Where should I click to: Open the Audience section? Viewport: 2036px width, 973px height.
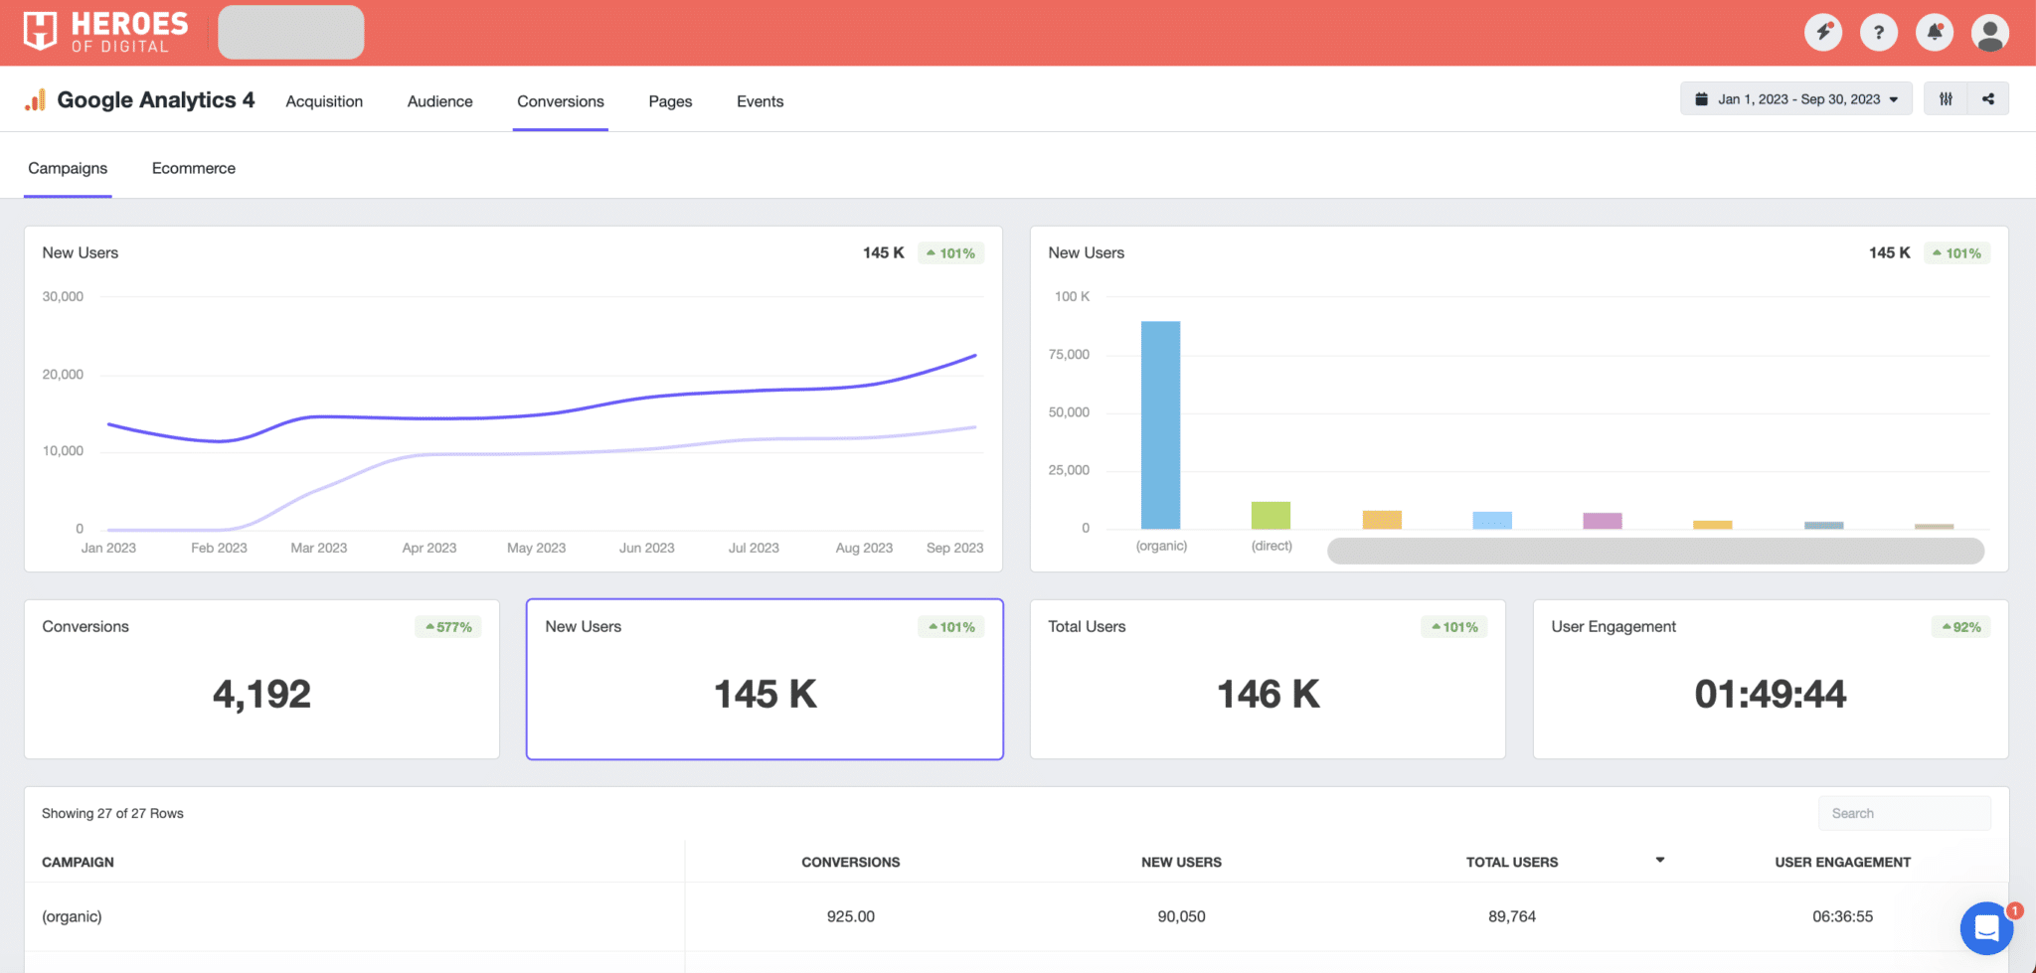(438, 100)
